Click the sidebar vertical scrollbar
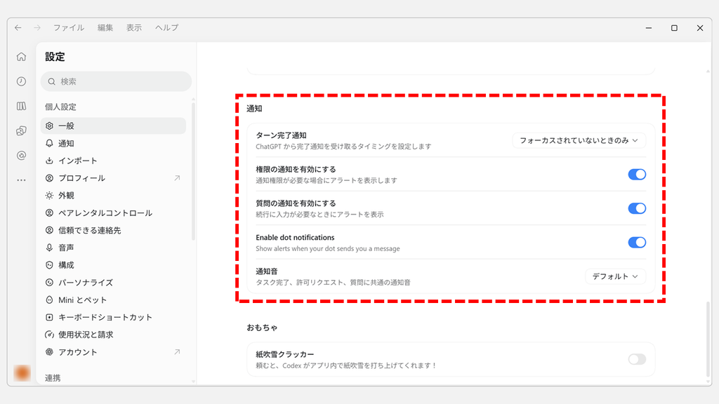719x404 pixels. [x=194, y=172]
